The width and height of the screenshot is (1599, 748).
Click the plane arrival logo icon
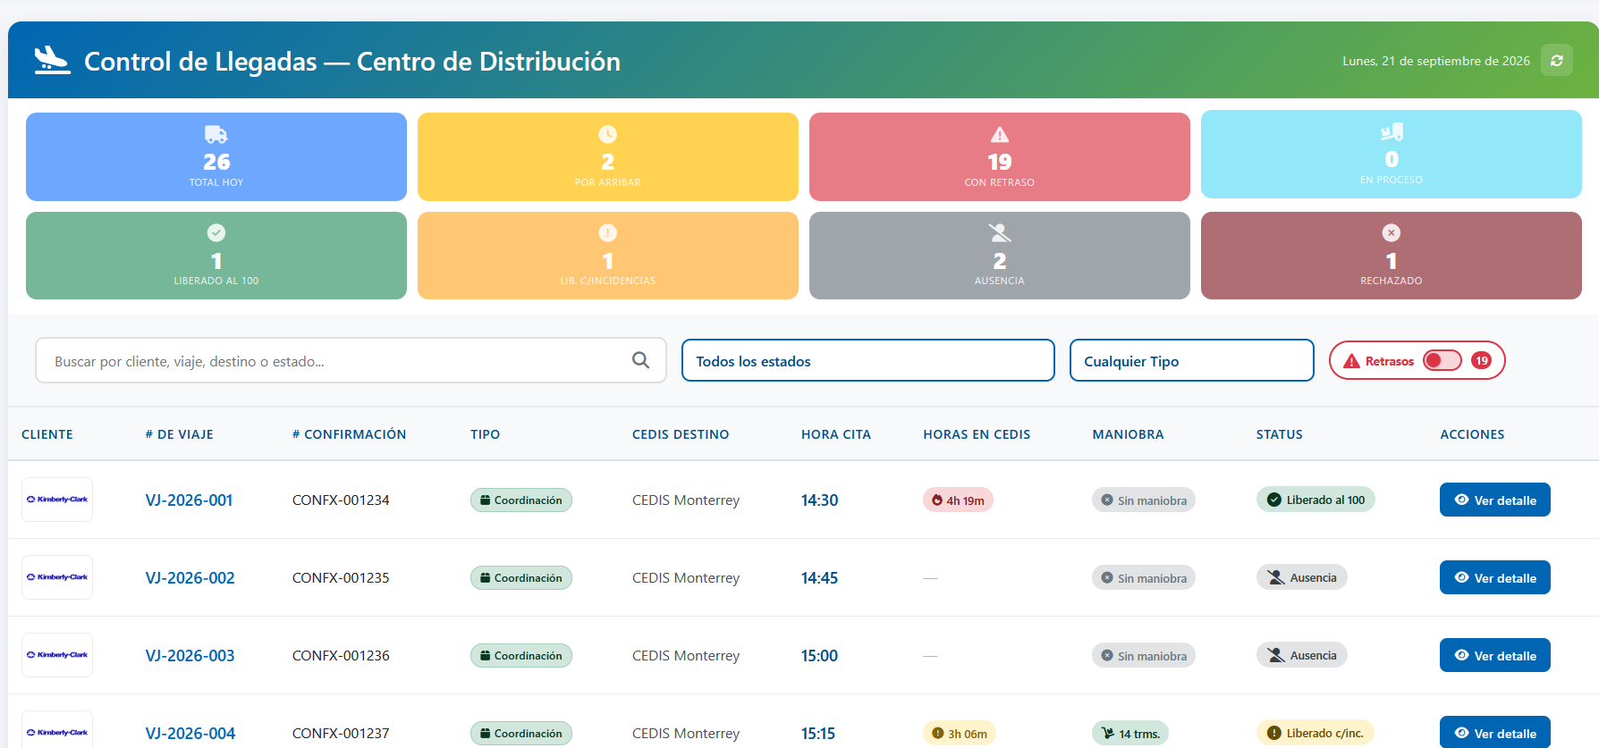(52, 60)
